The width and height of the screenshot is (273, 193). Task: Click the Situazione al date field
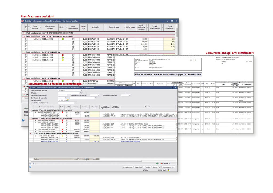click(x=63, y=100)
